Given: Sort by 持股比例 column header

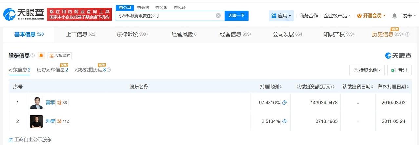Looking at the screenshot, I should tap(271, 87).
